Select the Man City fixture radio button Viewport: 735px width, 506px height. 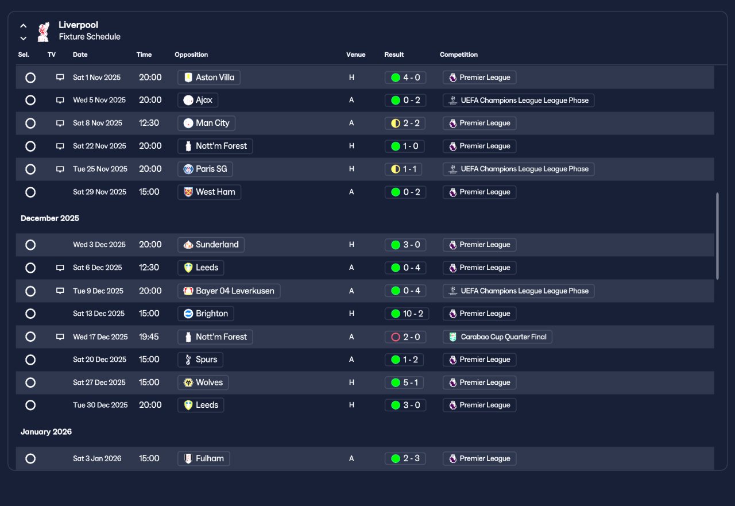[x=30, y=123]
